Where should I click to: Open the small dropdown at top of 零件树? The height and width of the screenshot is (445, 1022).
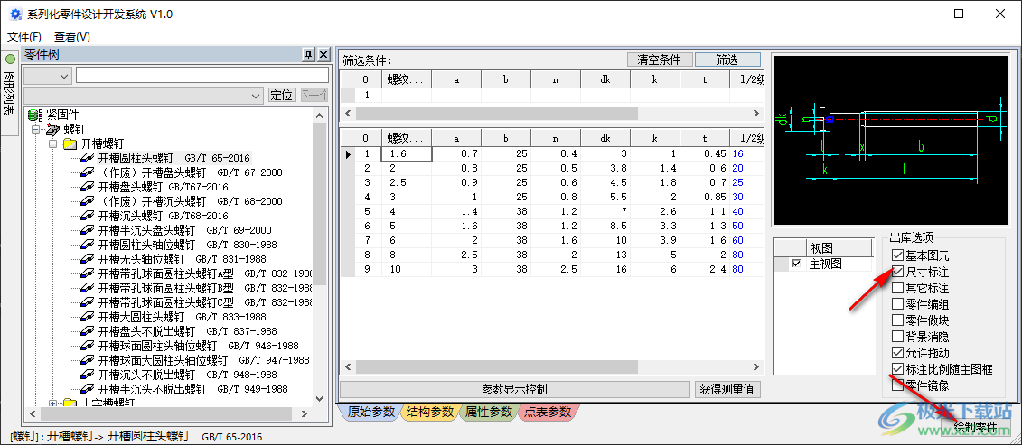pyautogui.click(x=48, y=76)
